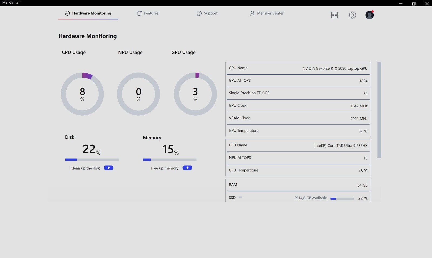Click the 'MSI Center' window title
The height and width of the screenshot is (258, 432).
pyautogui.click(x=11, y=2)
